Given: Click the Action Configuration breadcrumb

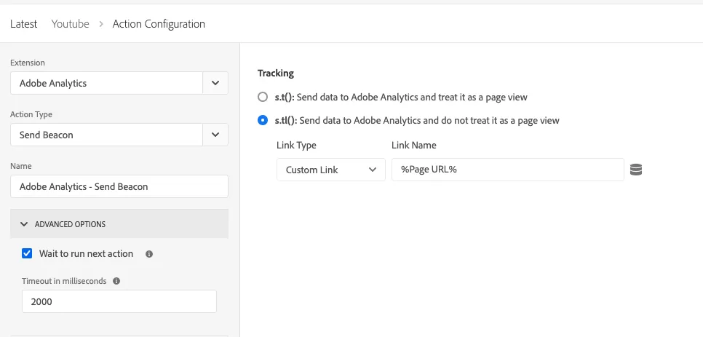Looking at the screenshot, I should click(x=159, y=24).
